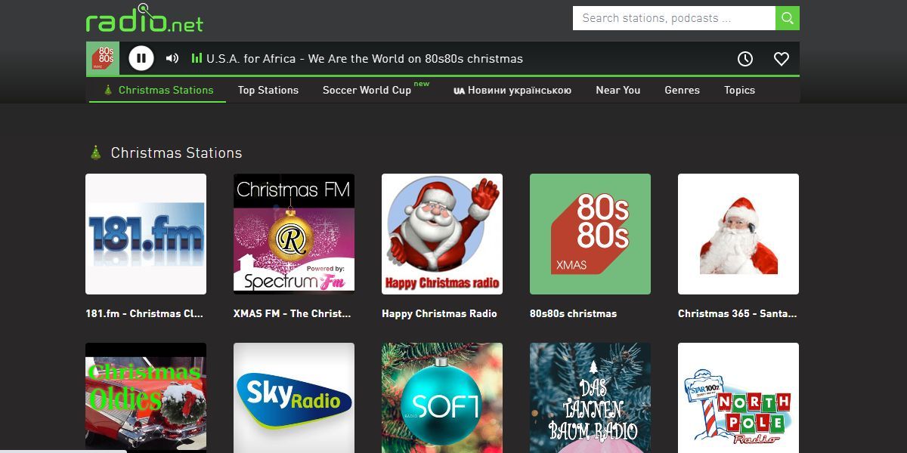Focus the search stations input field

point(674,18)
